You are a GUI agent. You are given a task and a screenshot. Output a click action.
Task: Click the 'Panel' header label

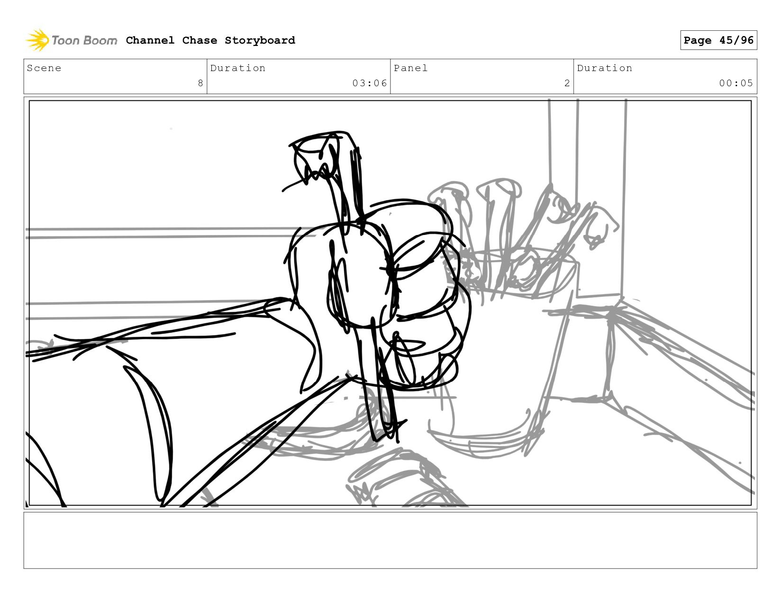(x=410, y=68)
